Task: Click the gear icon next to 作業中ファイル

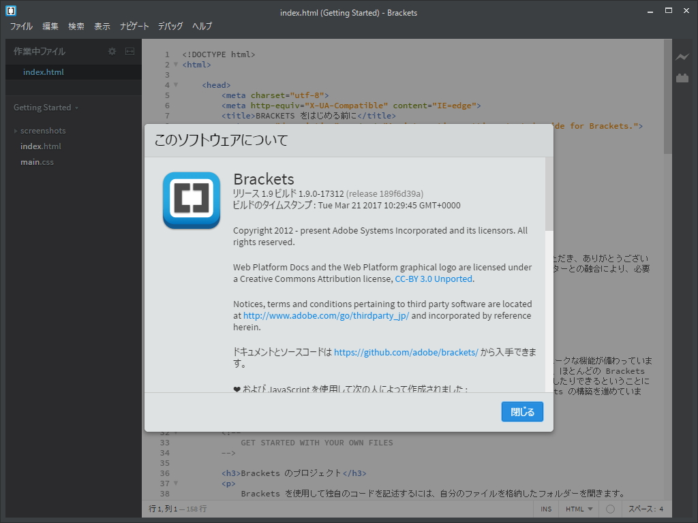Action: pyautogui.click(x=112, y=51)
